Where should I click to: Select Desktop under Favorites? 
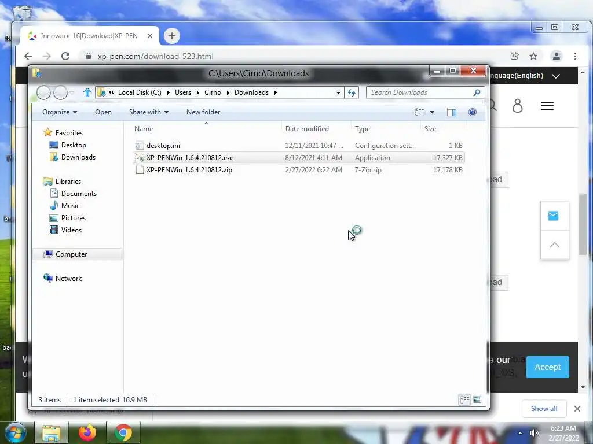tap(68, 145)
